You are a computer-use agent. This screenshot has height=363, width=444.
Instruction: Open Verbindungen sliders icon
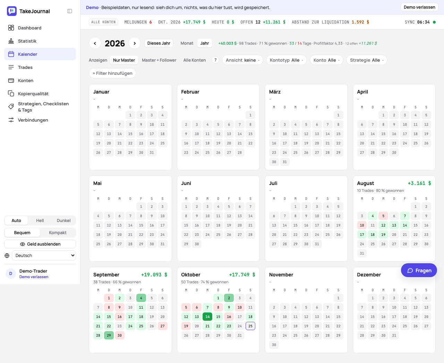click(11, 120)
